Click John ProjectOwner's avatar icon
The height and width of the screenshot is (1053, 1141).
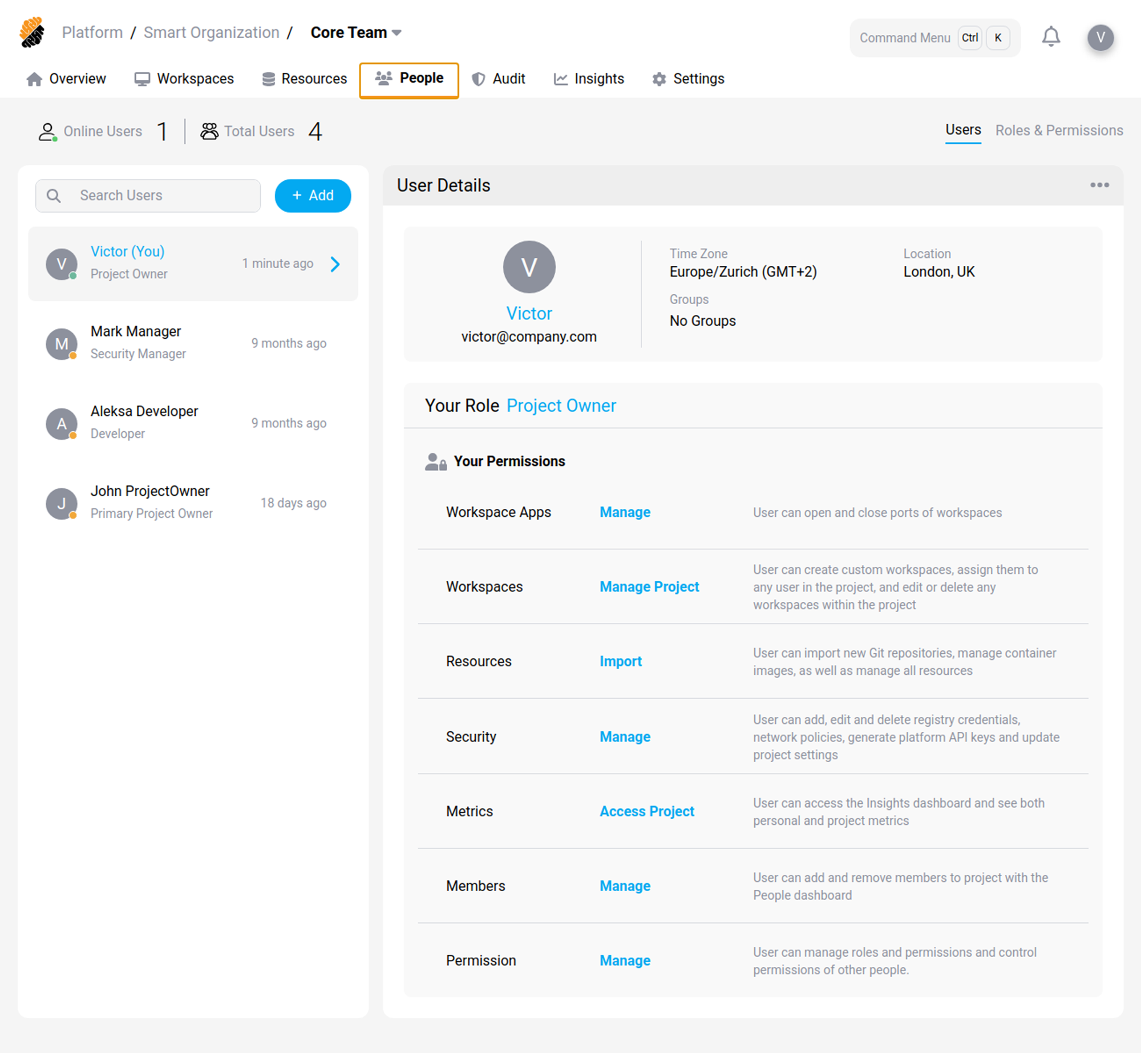point(62,503)
